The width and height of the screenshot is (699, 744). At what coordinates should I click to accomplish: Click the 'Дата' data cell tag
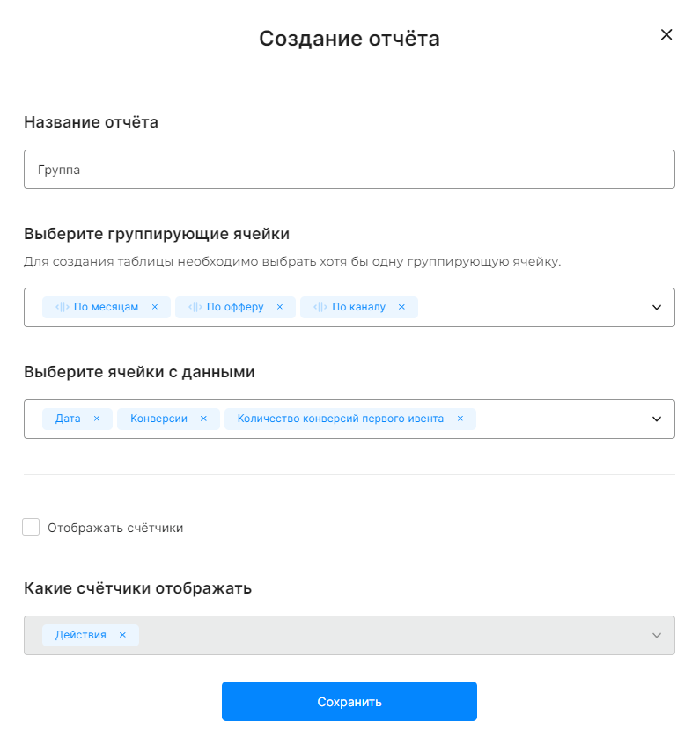tap(68, 419)
